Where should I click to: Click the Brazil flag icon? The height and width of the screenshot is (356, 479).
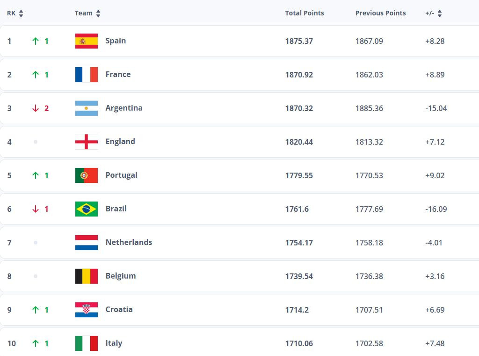(x=86, y=209)
